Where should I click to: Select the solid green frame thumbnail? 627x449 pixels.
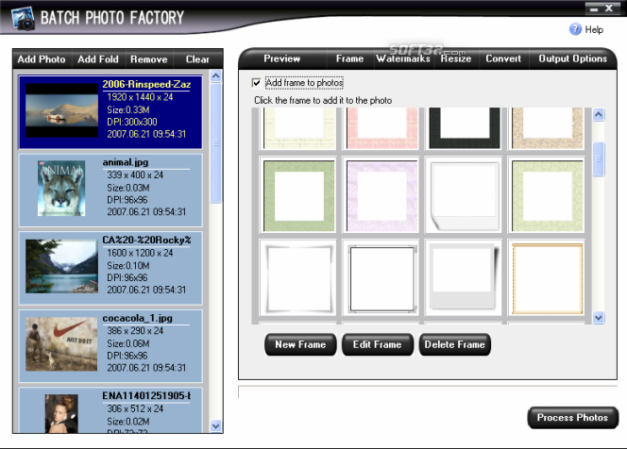click(x=299, y=196)
